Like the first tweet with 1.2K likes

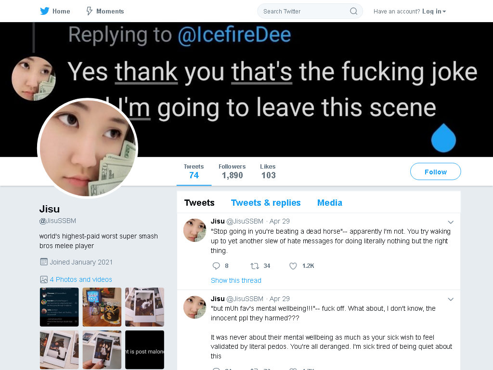click(x=293, y=266)
